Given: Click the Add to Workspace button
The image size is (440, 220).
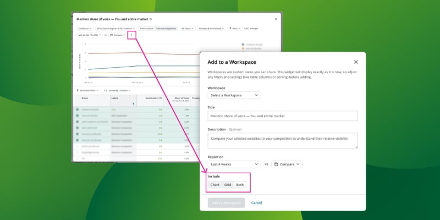Looking at the screenshot, I should [226, 202].
